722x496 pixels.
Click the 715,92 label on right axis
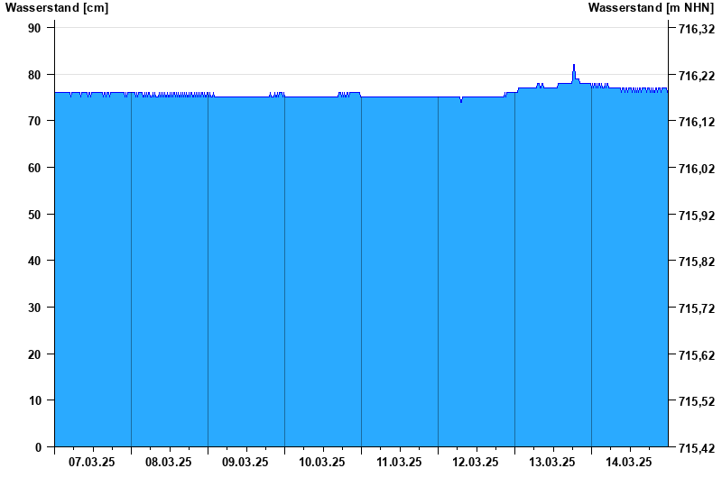(697, 216)
